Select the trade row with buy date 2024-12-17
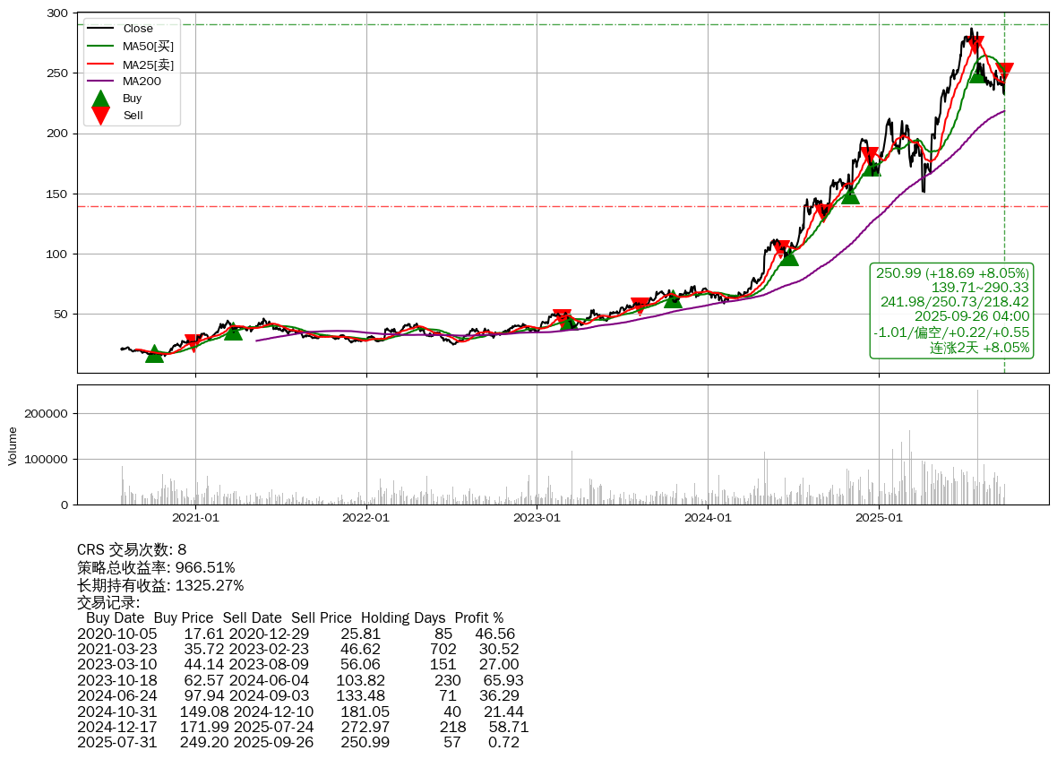The width and height of the screenshot is (1057, 759). [x=303, y=727]
